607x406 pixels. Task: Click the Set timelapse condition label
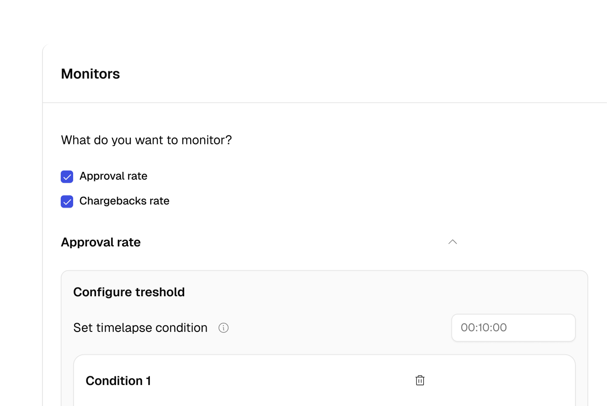[x=140, y=328]
